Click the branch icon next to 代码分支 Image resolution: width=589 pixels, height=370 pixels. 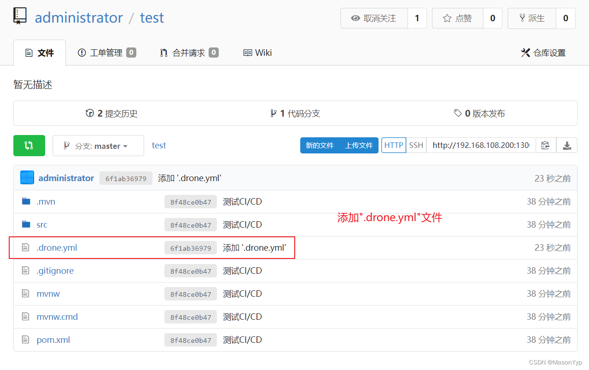click(x=274, y=113)
